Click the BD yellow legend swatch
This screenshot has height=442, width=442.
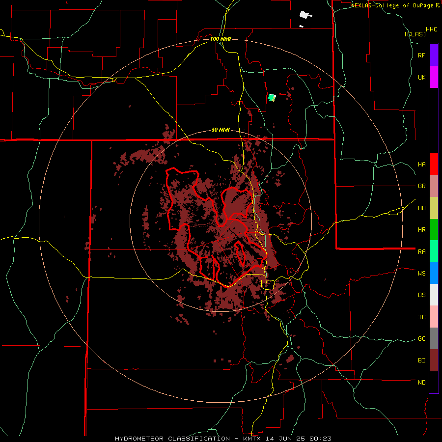[x=434, y=208]
